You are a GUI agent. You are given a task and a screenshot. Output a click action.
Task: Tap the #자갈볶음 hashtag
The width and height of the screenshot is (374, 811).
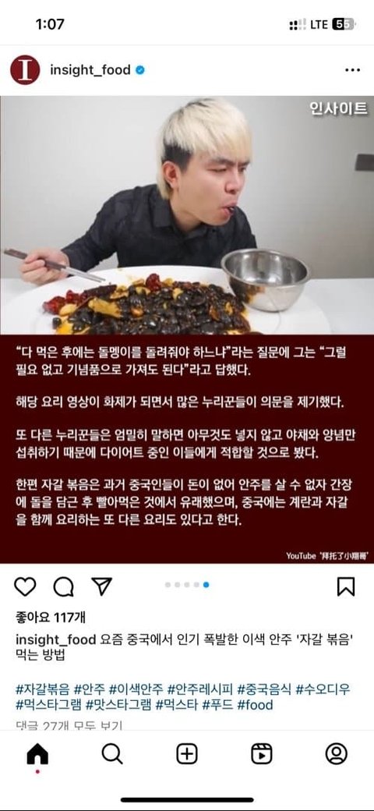point(42,689)
